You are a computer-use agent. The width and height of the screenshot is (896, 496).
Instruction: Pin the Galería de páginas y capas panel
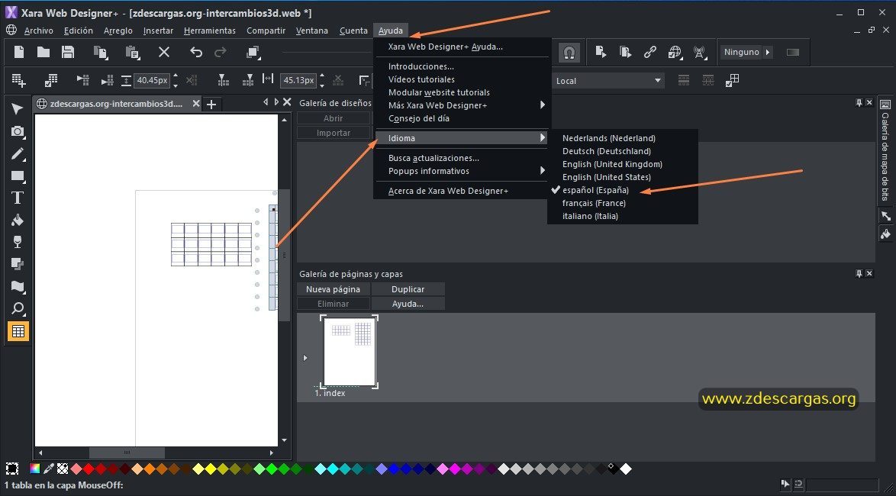tap(859, 274)
